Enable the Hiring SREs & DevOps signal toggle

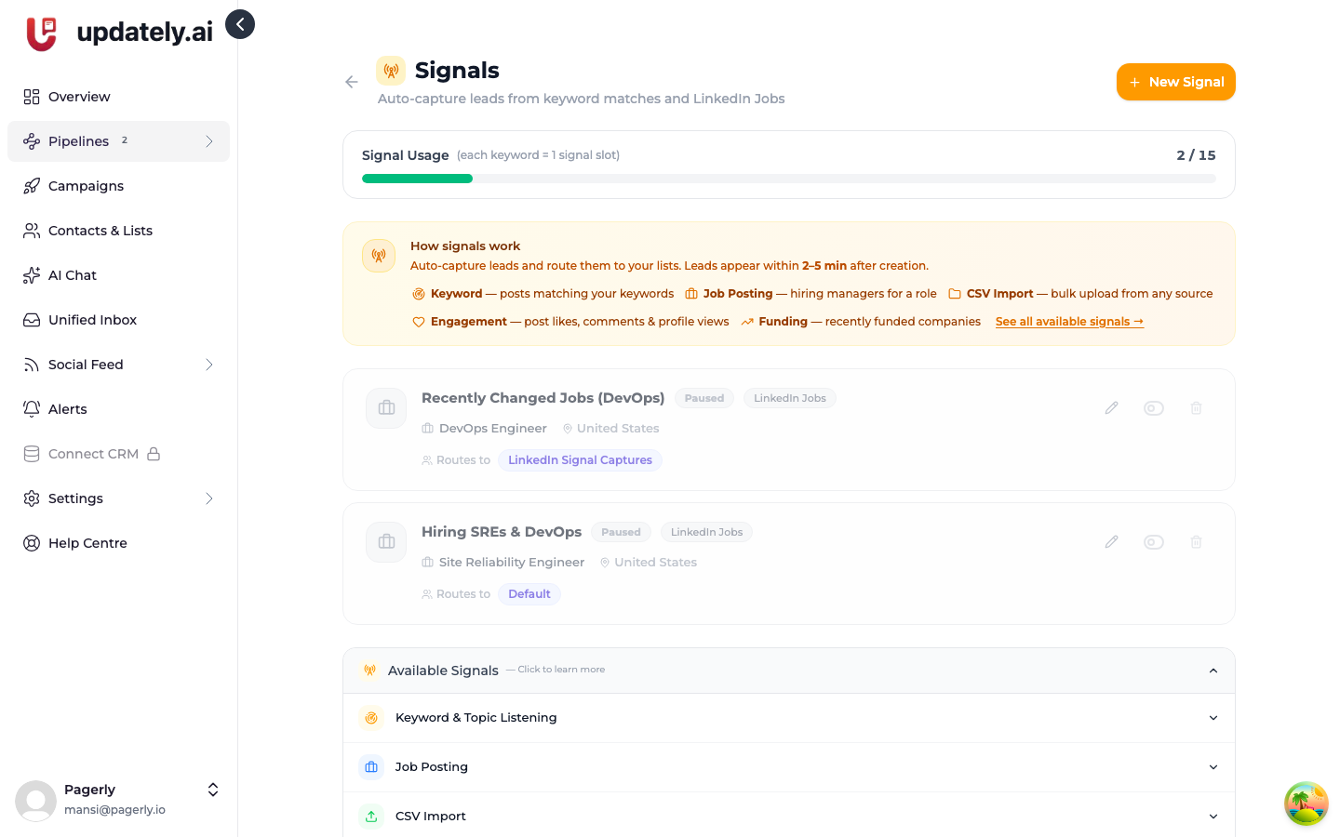pos(1154,542)
